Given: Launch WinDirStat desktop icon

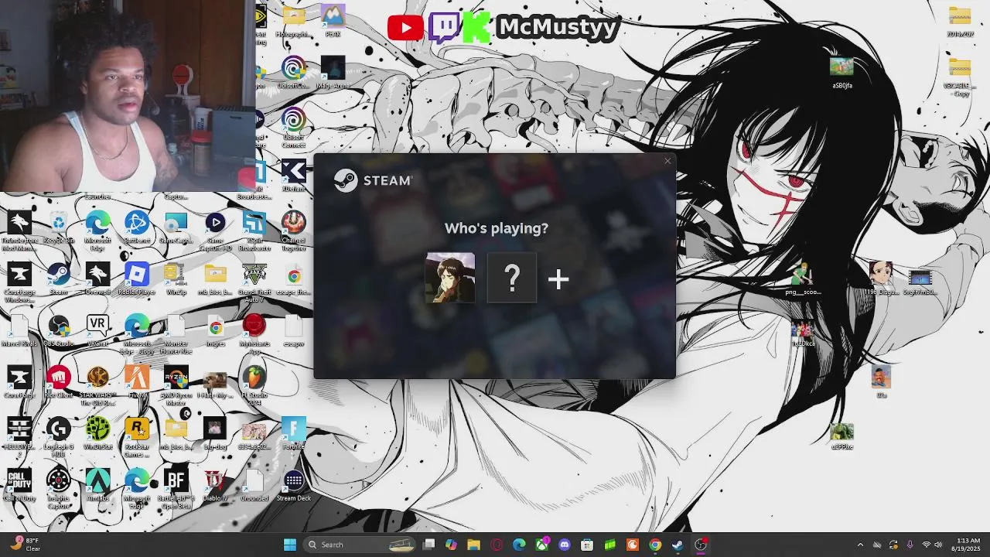Looking at the screenshot, I should 97,434.
